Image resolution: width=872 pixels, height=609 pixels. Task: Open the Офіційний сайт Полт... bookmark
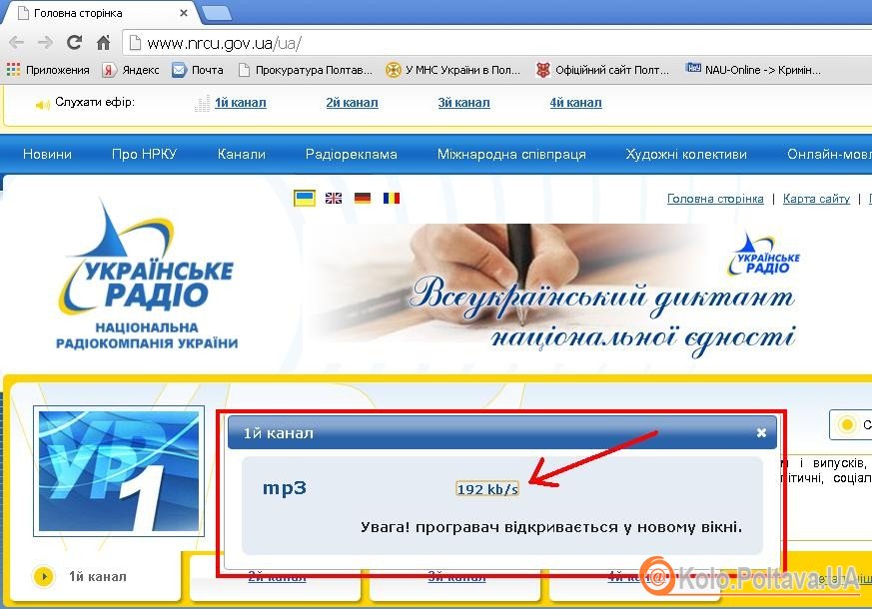click(603, 70)
